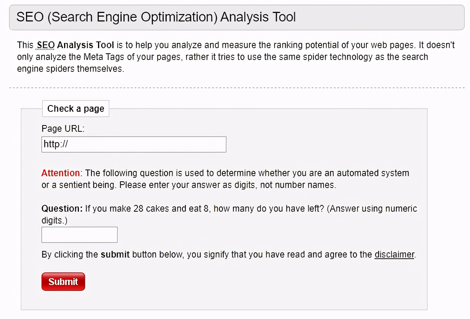Open the disclaimer link
Screen dimensions: 470x319
pyautogui.click(x=394, y=255)
